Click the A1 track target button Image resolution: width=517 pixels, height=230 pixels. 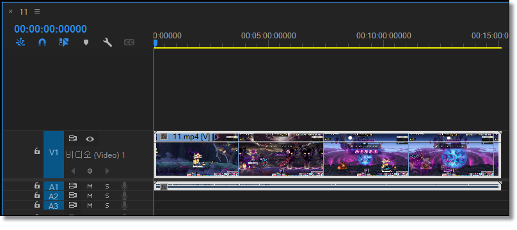pos(53,187)
